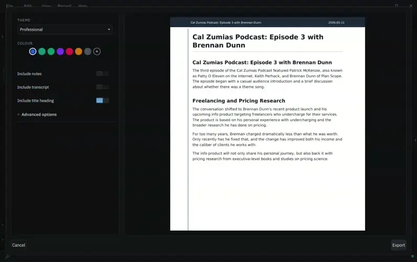Click the paragraph starting 'For too many years'
This screenshot has height=262, width=417.
(267, 139)
